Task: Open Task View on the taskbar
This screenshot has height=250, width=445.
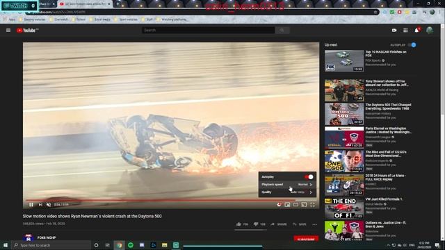Action: tap(107, 245)
